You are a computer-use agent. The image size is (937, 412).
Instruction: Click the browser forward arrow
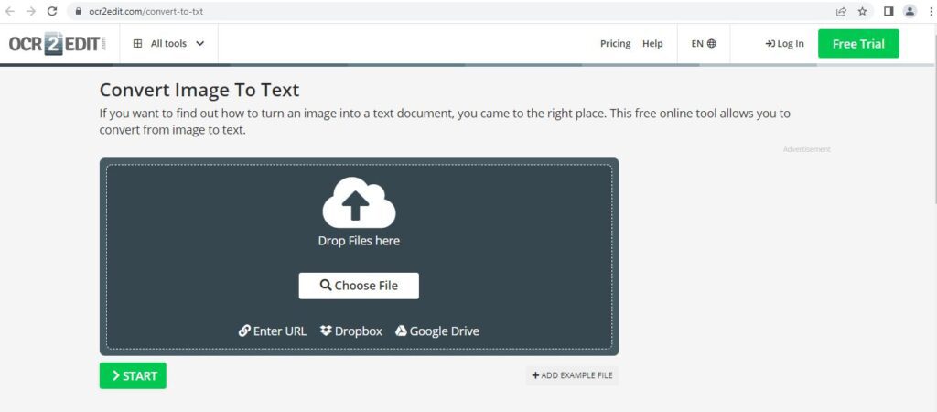(x=31, y=11)
